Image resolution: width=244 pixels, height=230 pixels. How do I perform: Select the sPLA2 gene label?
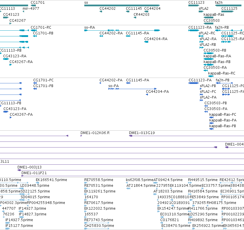point(203,9)
